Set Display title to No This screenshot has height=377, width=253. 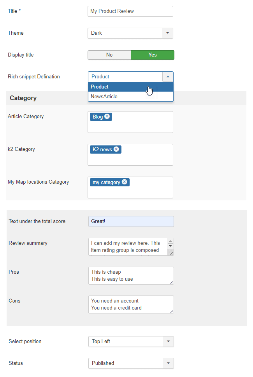[x=109, y=55]
